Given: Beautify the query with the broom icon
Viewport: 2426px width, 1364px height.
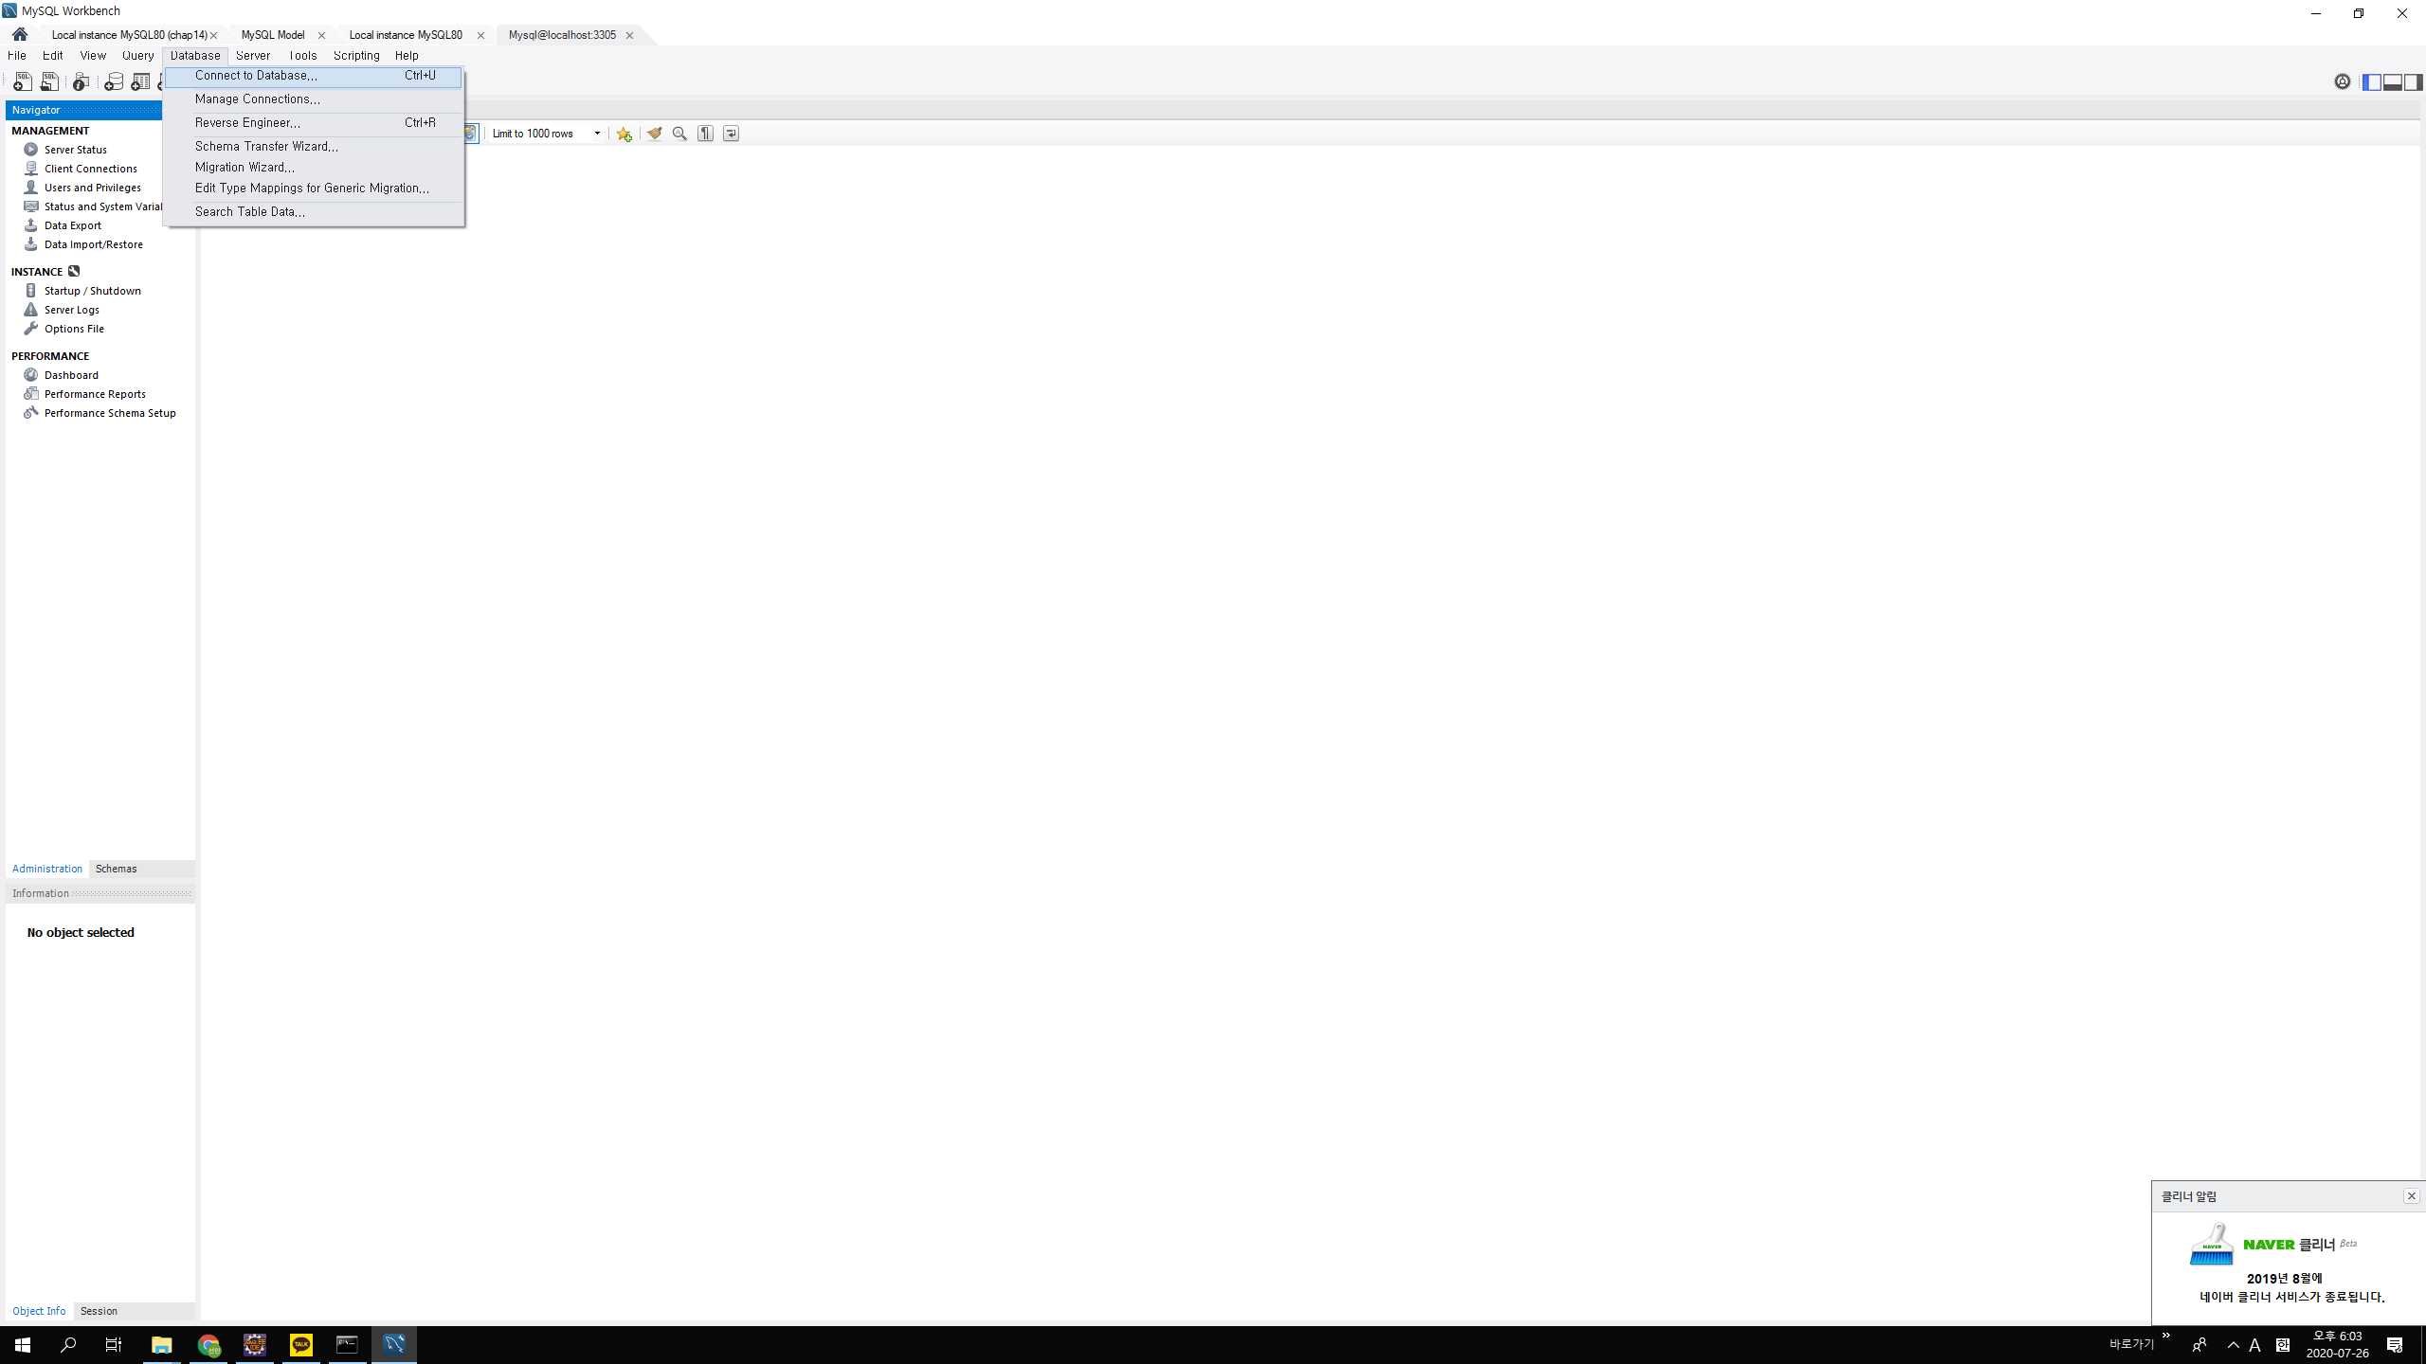Looking at the screenshot, I should tap(654, 134).
